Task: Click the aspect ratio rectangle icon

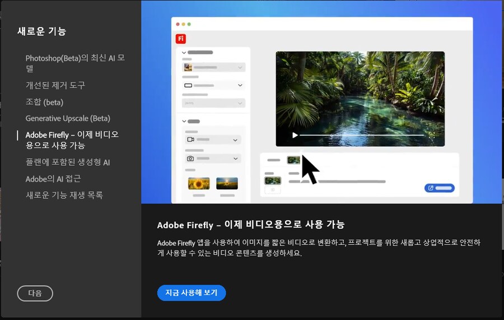Action: pos(189,85)
